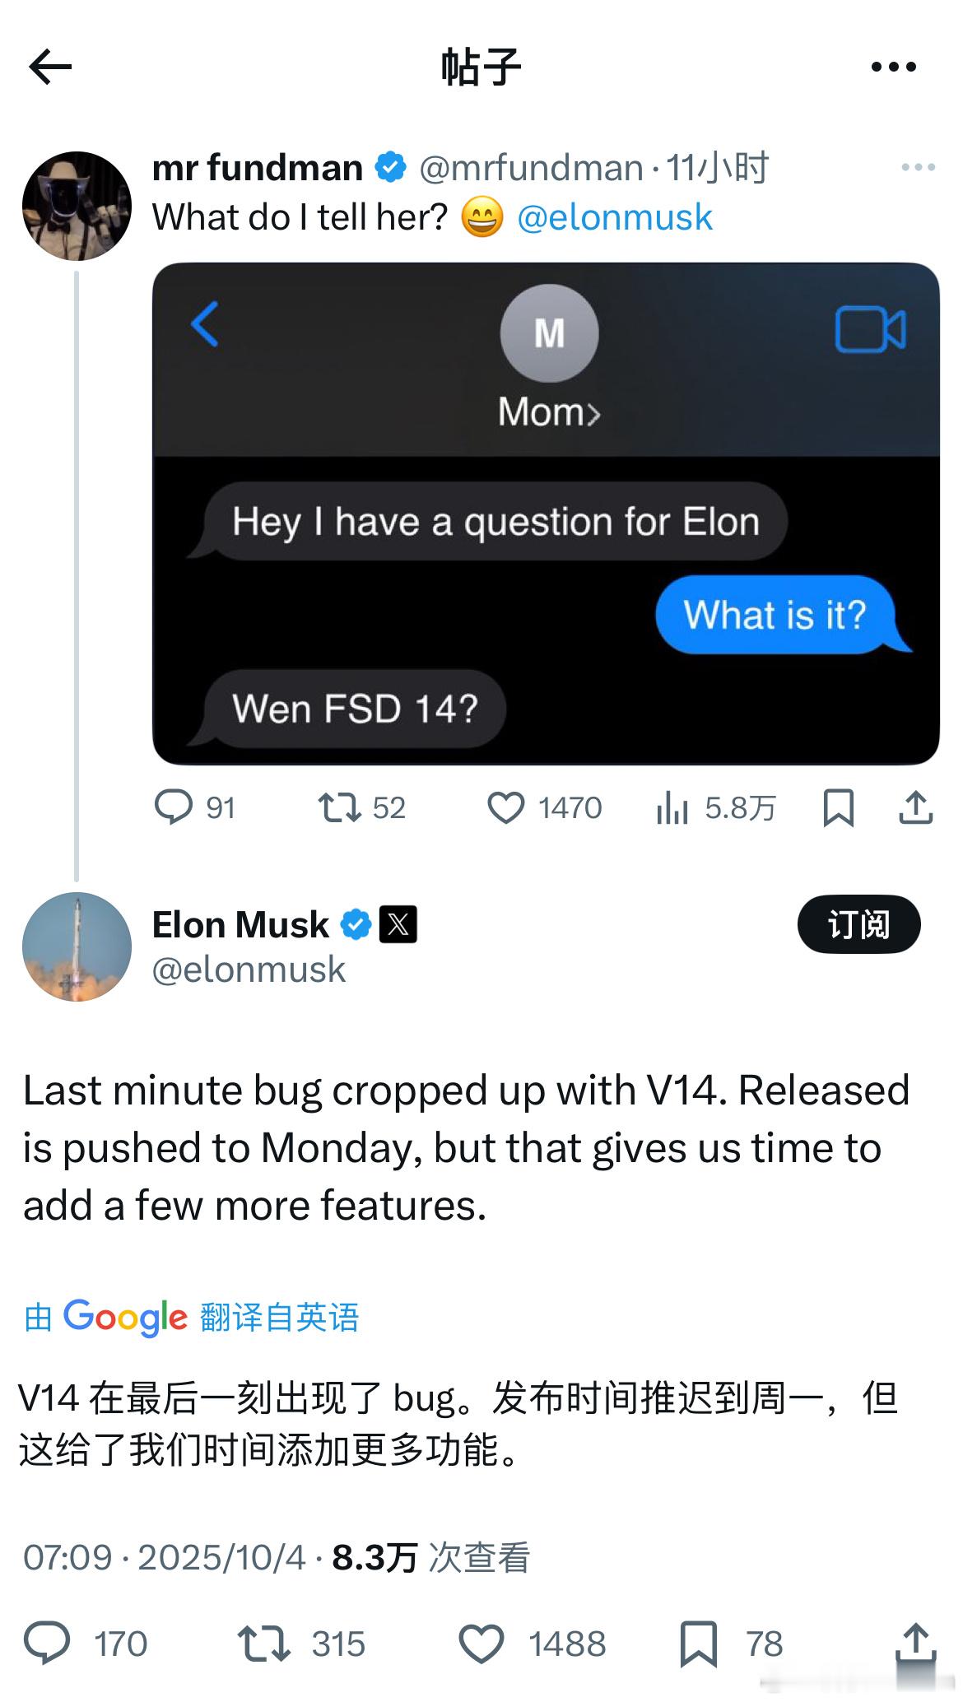This screenshot has width=963, height=1702.
Task: Open mr fundman post options menu
Action: pyautogui.click(x=918, y=167)
